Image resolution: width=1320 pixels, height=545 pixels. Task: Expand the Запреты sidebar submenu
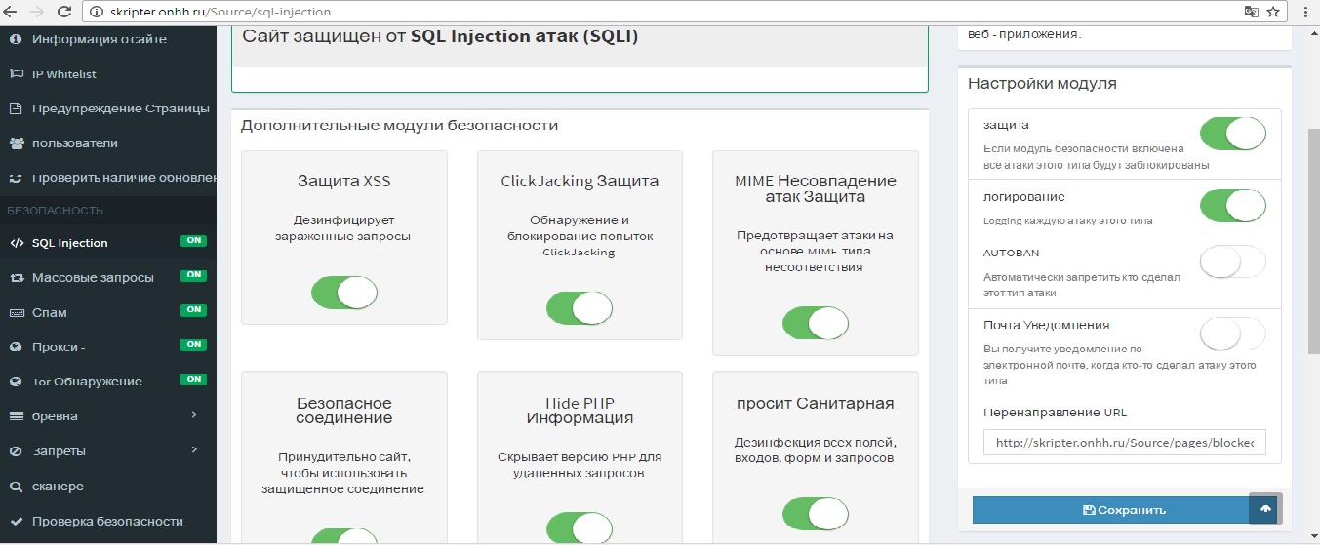point(107,450)
